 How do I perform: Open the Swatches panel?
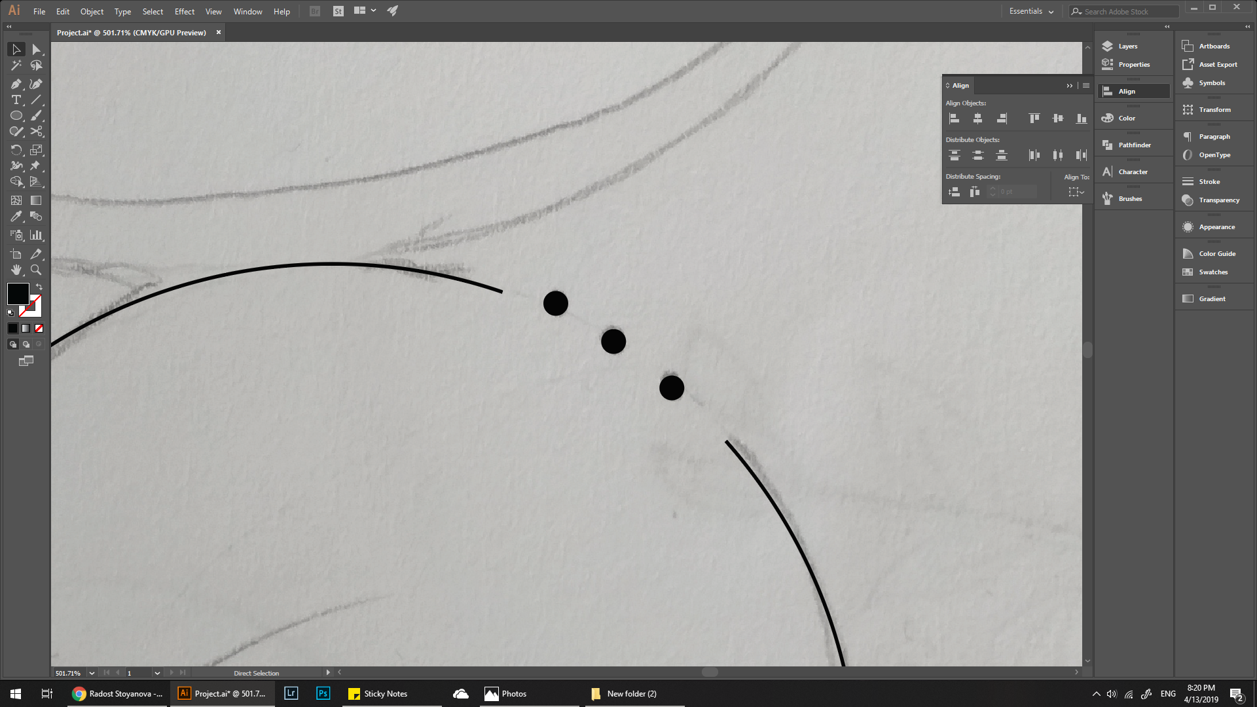click(1214, 272)
